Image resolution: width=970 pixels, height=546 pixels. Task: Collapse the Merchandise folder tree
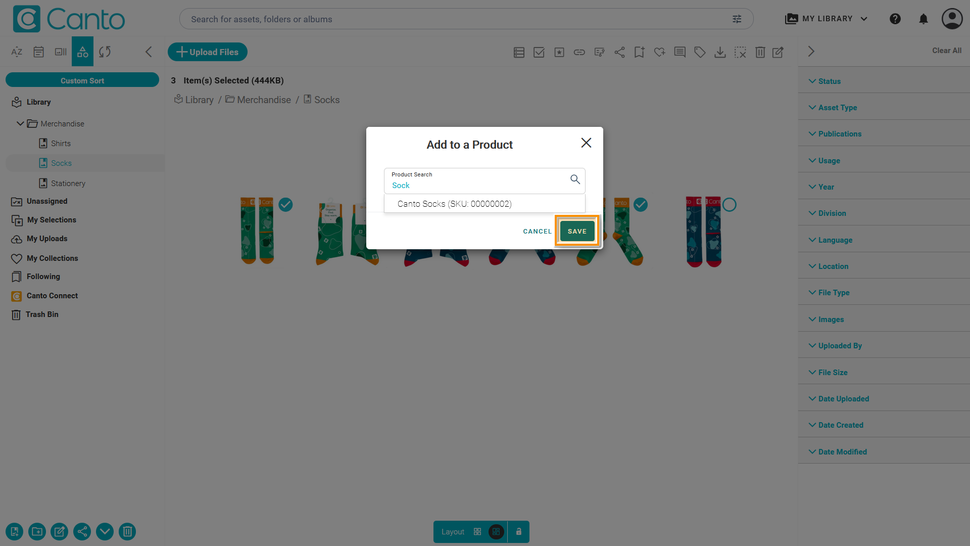[20, 123]
